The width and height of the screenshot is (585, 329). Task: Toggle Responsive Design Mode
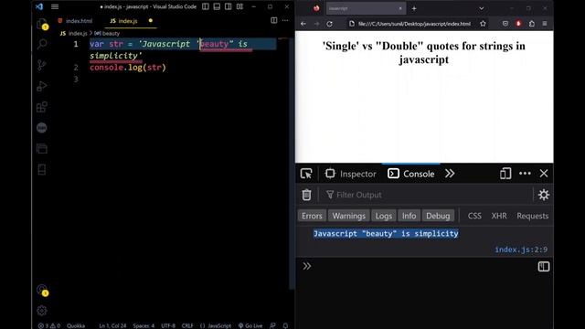tap(505, 174)
